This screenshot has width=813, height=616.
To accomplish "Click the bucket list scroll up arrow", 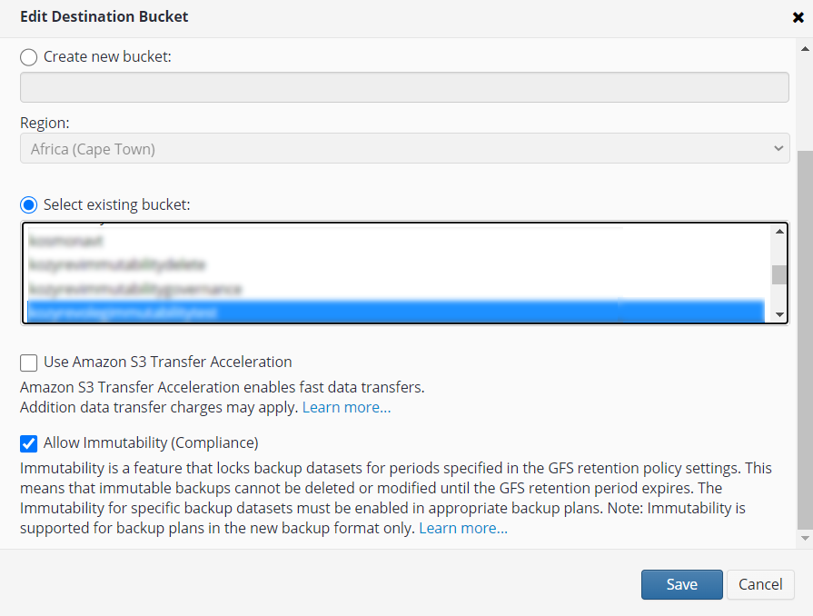I will click(778, 232).
